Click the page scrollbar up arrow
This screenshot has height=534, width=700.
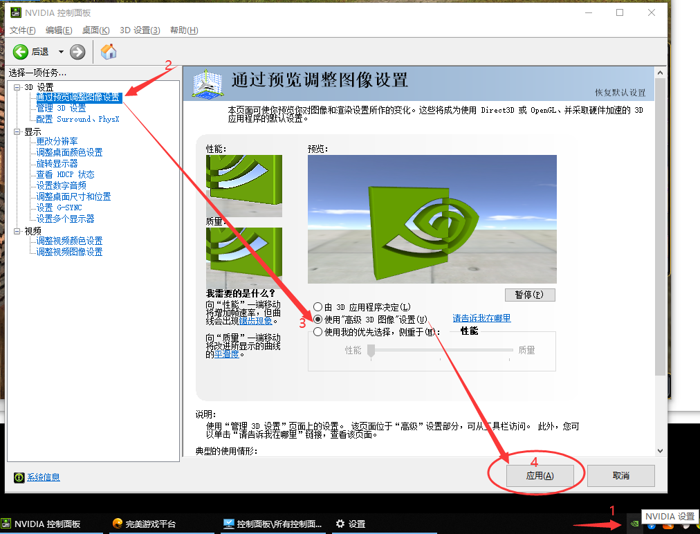tap(661, 73)
